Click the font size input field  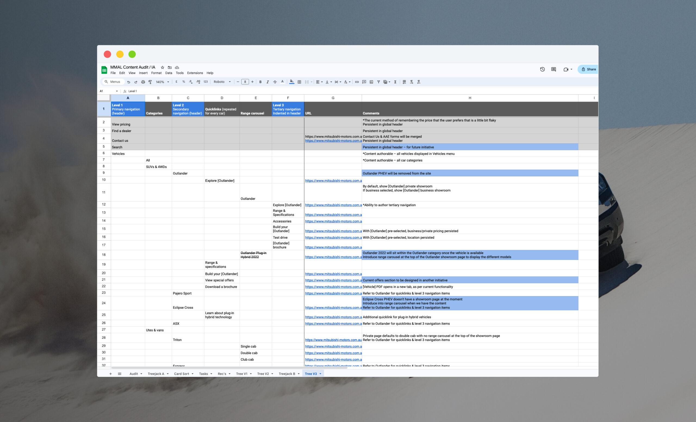point(245,82)
